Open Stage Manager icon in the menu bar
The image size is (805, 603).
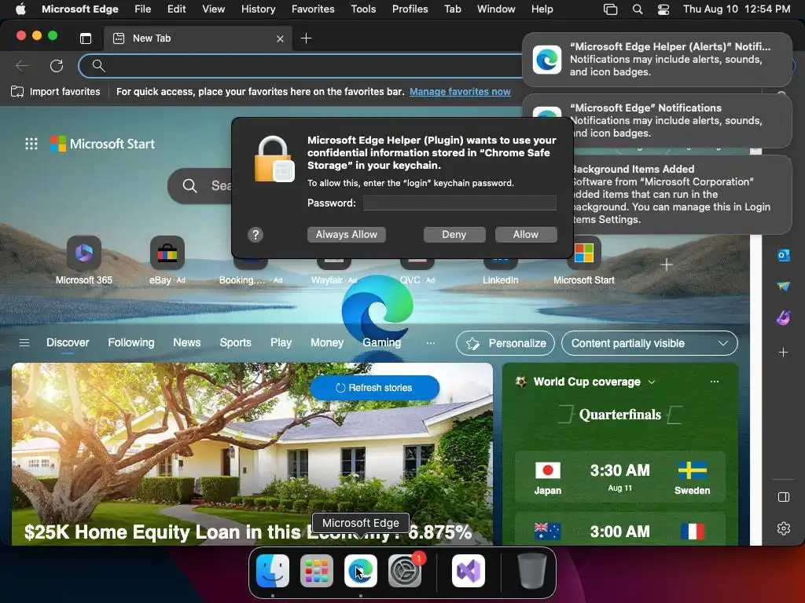[610, 9]
